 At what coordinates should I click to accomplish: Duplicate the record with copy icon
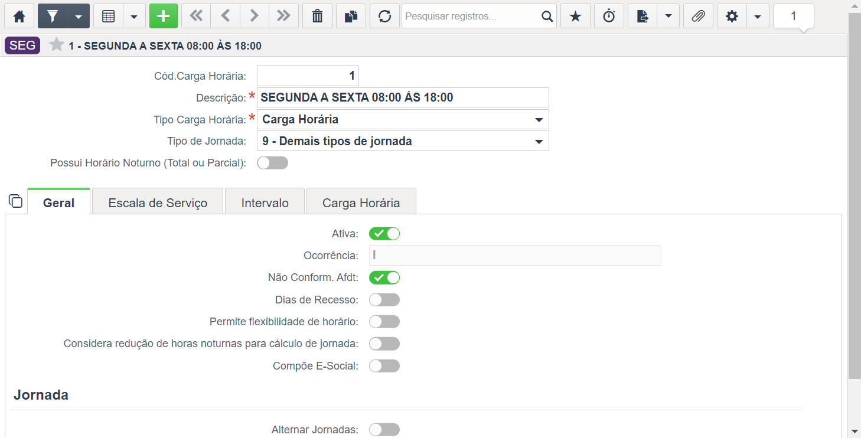click(x=351, y=16)
